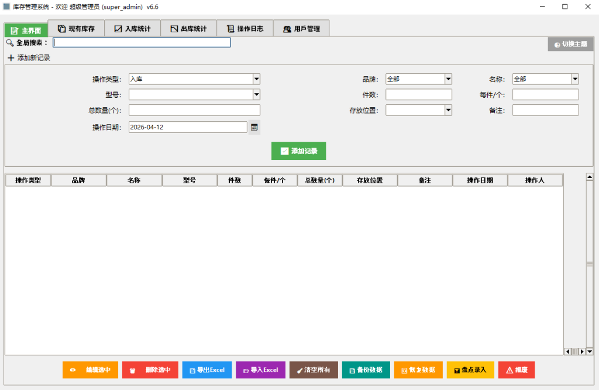This screenshot has height=390, width=599.
Task: Sort by 品牌 column header
Action: pos(79,180)
